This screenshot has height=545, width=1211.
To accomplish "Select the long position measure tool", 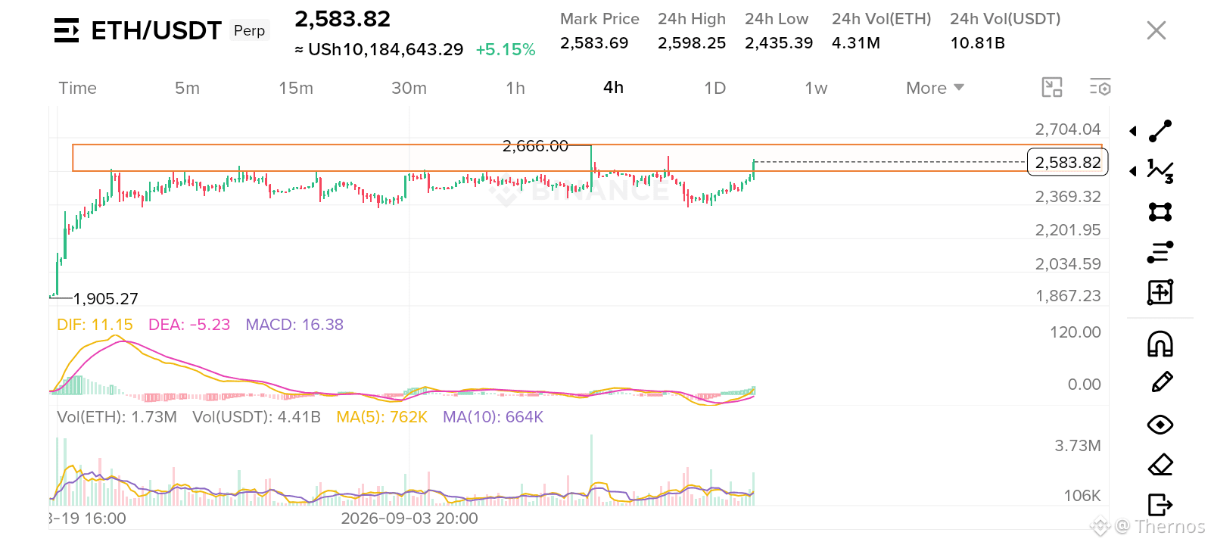I will [x=1160, y=291].
